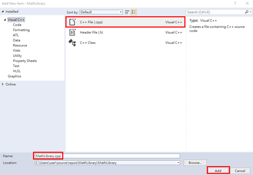The height and width of the screenshot is (175, 253).
Task: Select the Graphics category
Action: [14, 76]
